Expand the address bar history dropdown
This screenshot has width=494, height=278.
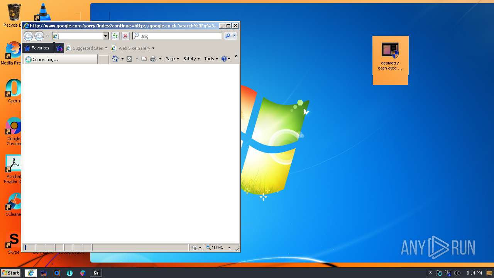(106, 36)
